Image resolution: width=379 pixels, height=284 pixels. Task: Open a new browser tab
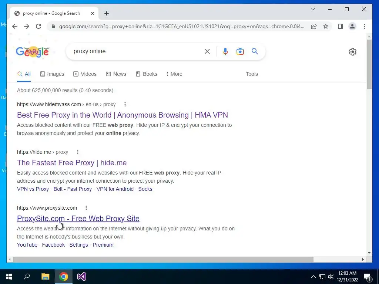coord(107,13)
